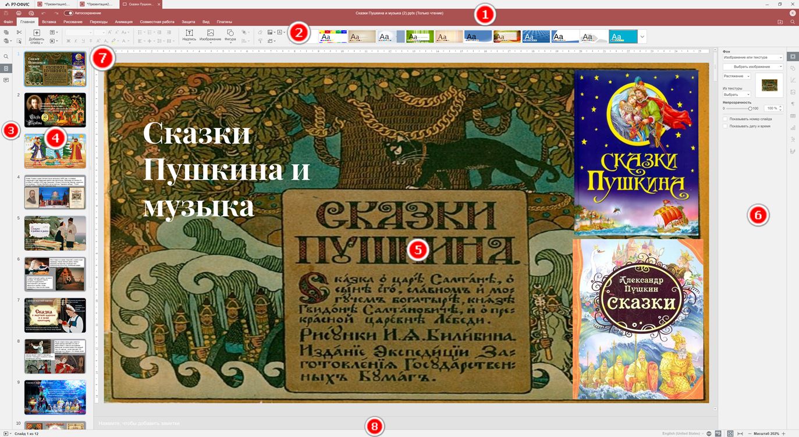799x437 pixels.
Task: Toggle italic К formatting
Action: [76, 41]
